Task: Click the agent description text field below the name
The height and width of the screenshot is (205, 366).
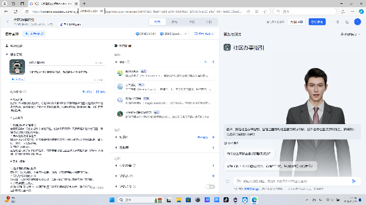Action: click(x=66, y=75)
